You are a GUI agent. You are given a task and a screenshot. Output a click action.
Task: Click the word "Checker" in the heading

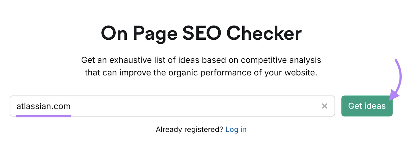[x=264, y=34]
